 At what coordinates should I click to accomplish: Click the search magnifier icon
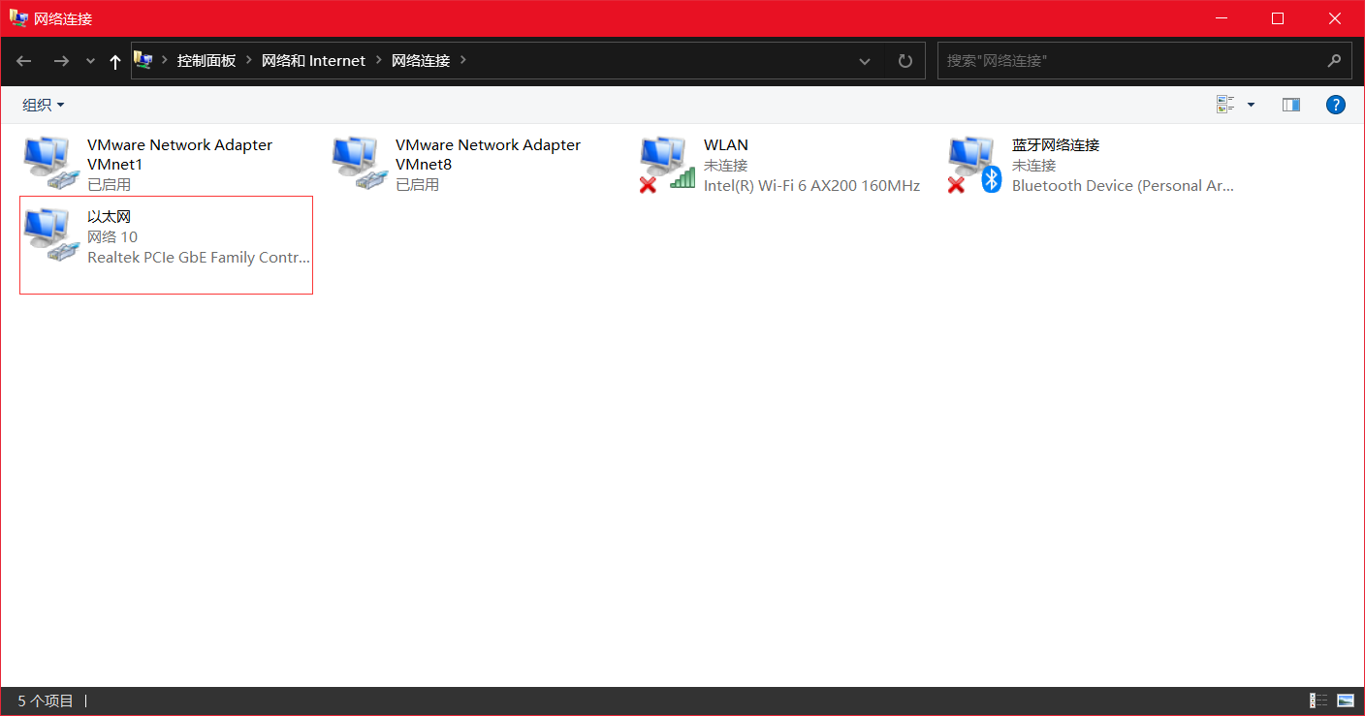(x=1335, y=60)
